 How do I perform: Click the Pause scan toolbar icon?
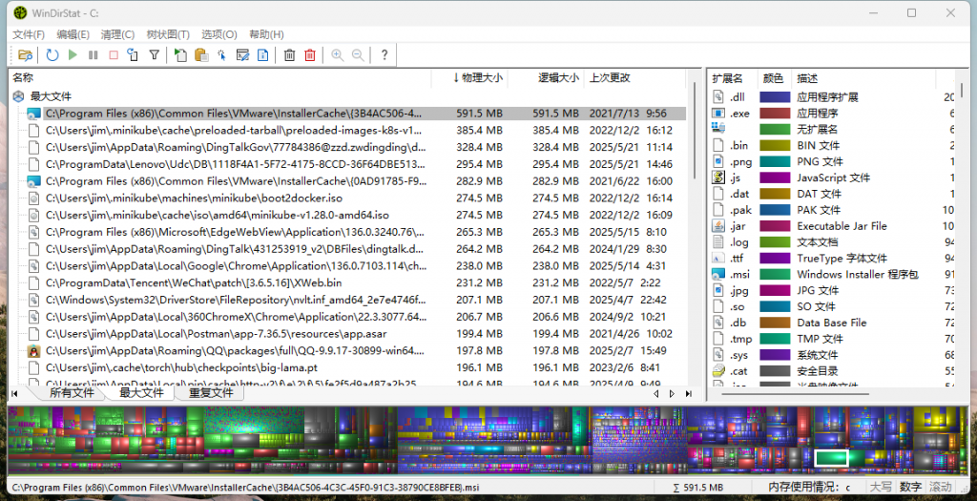[x=94, y=54]
